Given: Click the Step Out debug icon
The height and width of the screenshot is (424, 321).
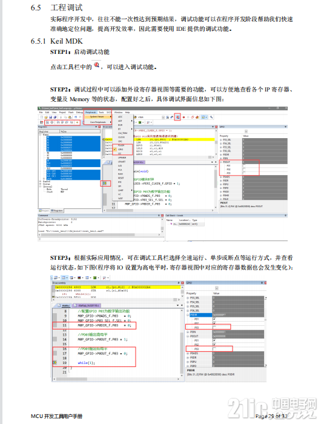Looking at the screenshot, I should 67,122.
